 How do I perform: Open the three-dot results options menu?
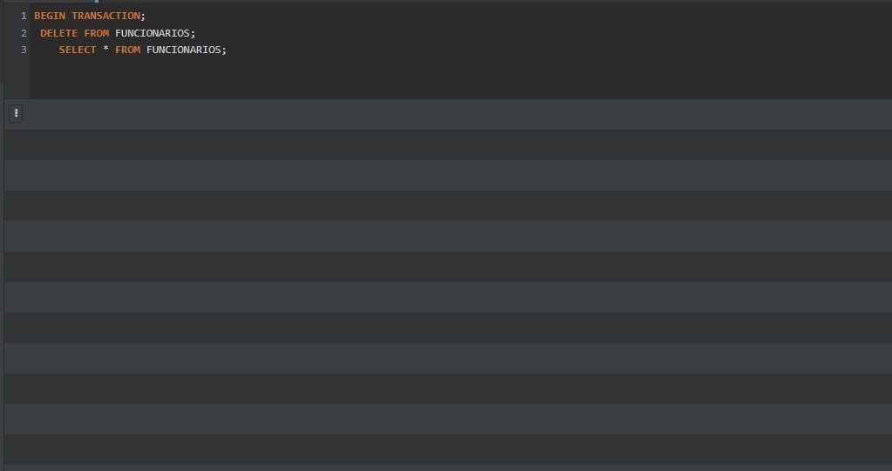pos(16,114)
